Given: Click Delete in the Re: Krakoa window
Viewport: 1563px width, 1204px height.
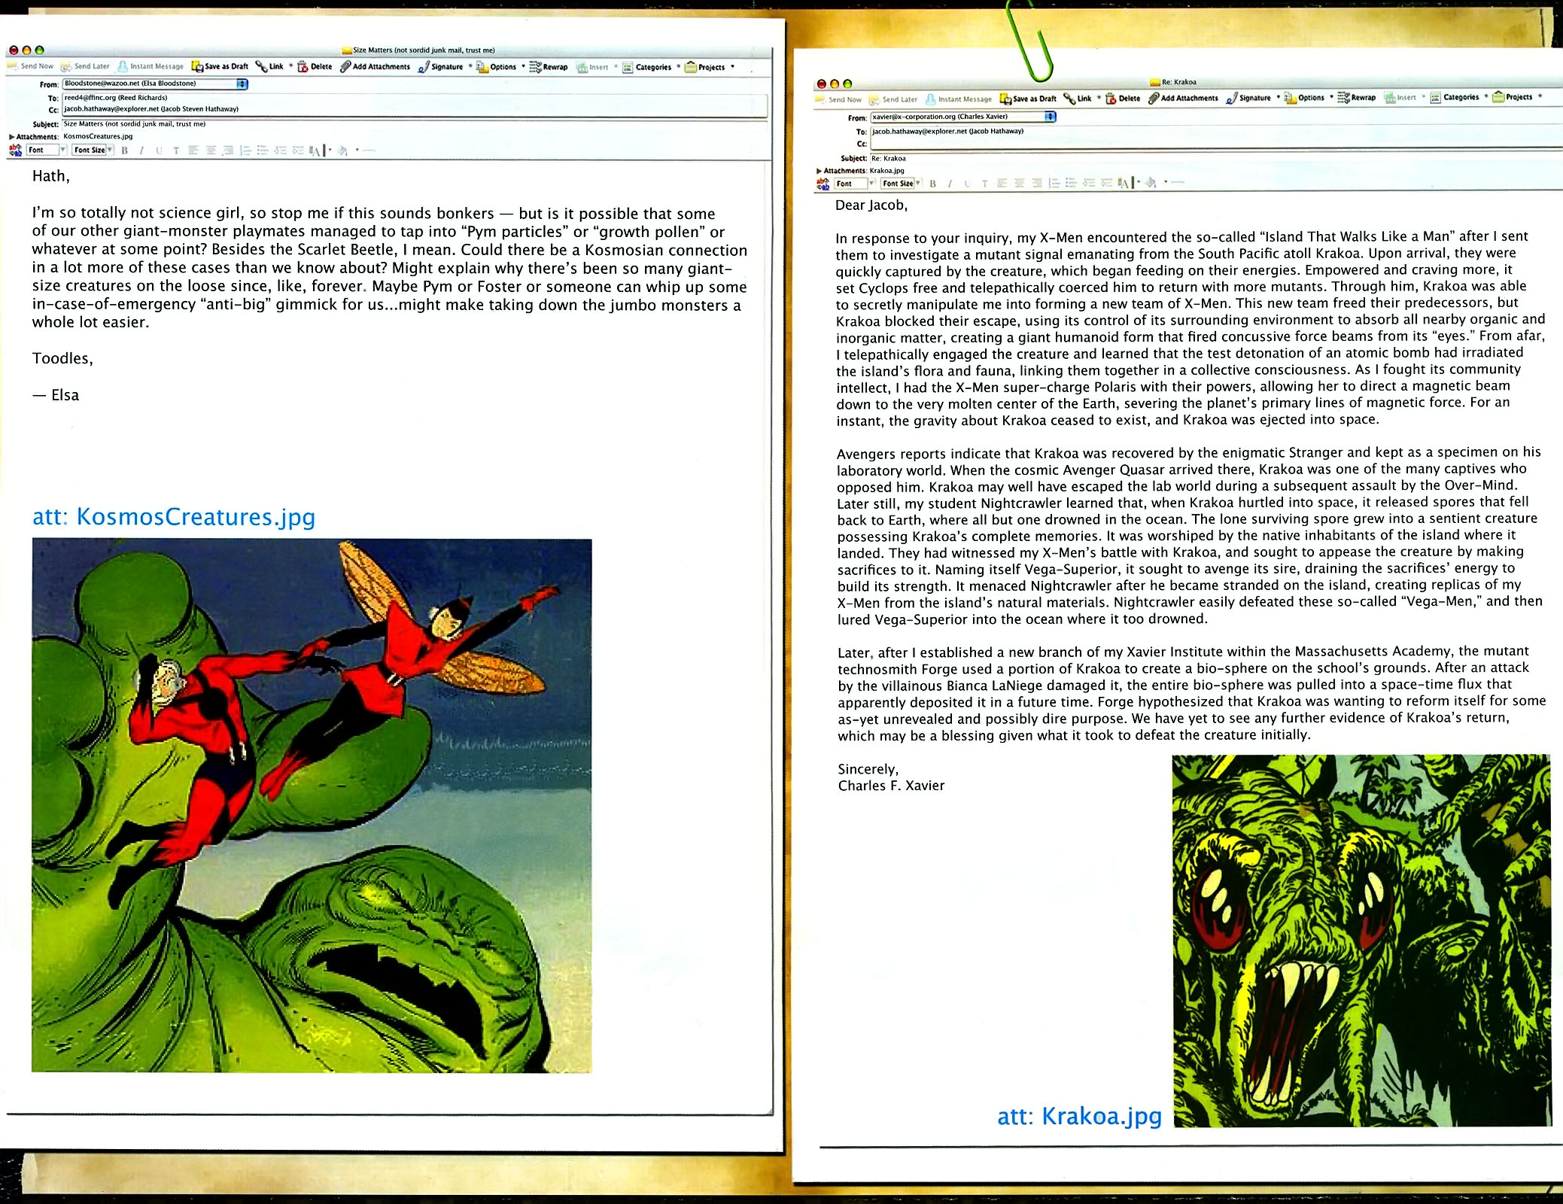Looking at the screenshot, I should (x=1123, y=99).
